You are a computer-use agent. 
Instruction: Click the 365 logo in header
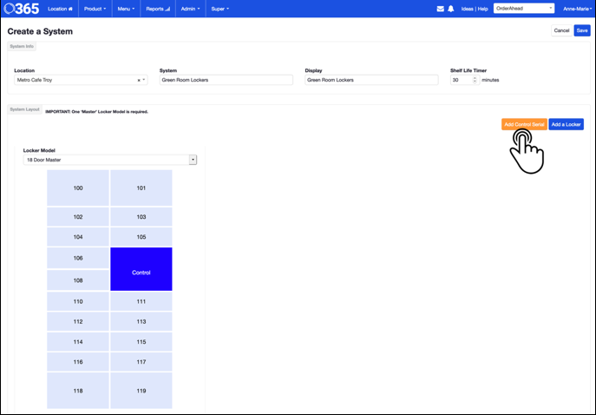coord(21,9)
